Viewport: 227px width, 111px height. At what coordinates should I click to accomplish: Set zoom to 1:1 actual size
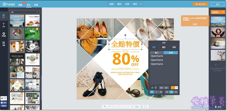[142, 107]
